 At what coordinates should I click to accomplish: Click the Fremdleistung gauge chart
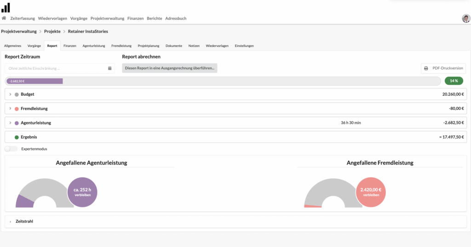click(333, 193)
